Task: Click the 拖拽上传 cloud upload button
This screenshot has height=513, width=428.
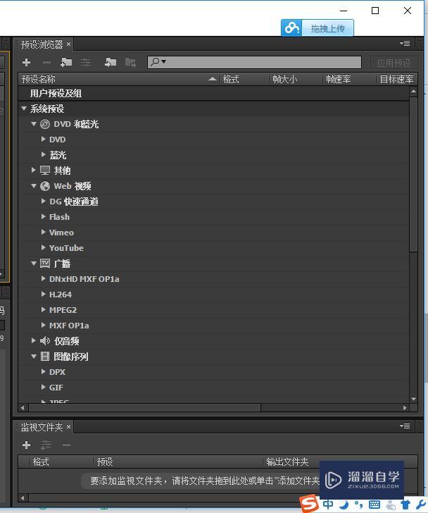Action: (x=317, y=28)
